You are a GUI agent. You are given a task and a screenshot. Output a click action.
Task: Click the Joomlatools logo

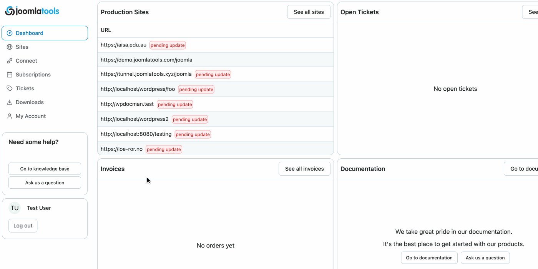tap(32, 11)
